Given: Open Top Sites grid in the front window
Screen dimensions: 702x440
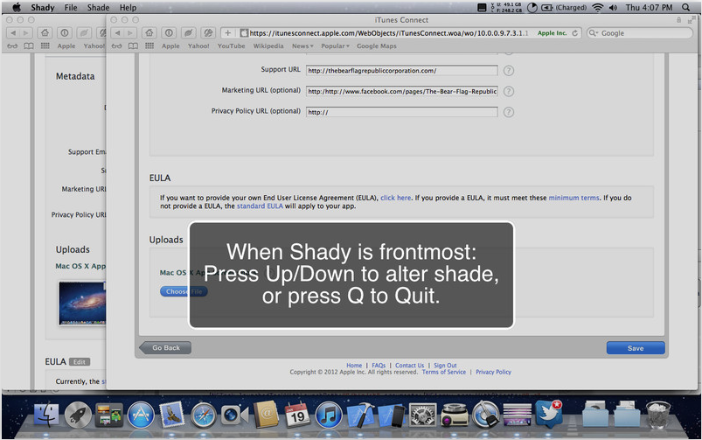Looking at the screenshot, I should (149, 46).
